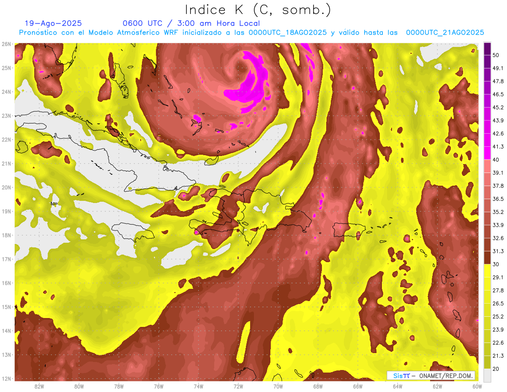Click the color scale value 35.2
The width and height of the screenshot is (507, 392).
[498, 212]
